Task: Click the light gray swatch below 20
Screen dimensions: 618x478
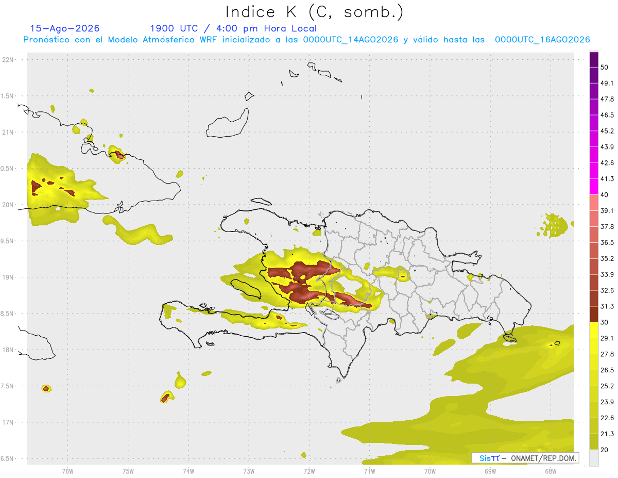Action: pyautogui.click(x=594, y=457)
